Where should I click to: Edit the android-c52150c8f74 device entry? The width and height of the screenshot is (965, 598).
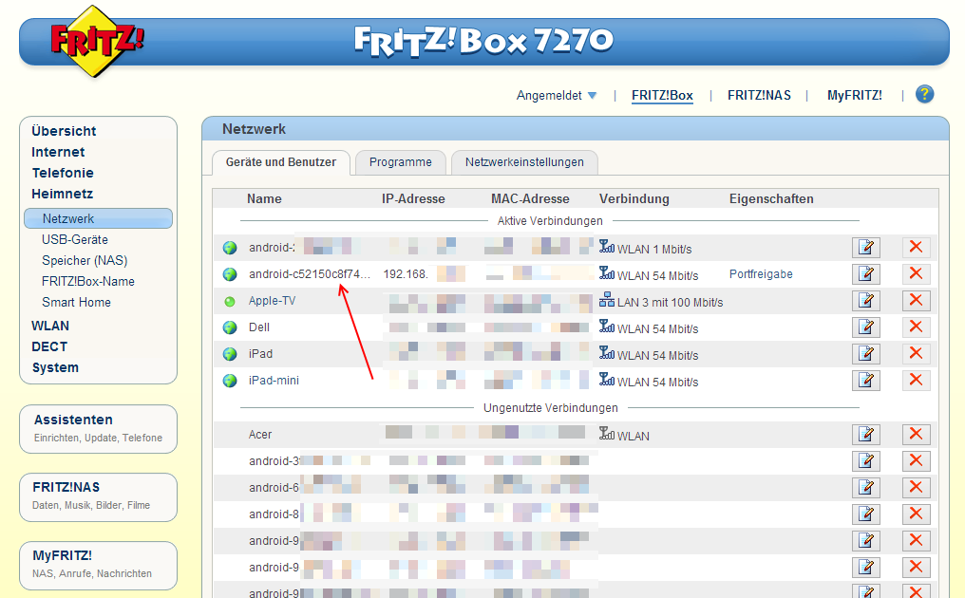866,273
